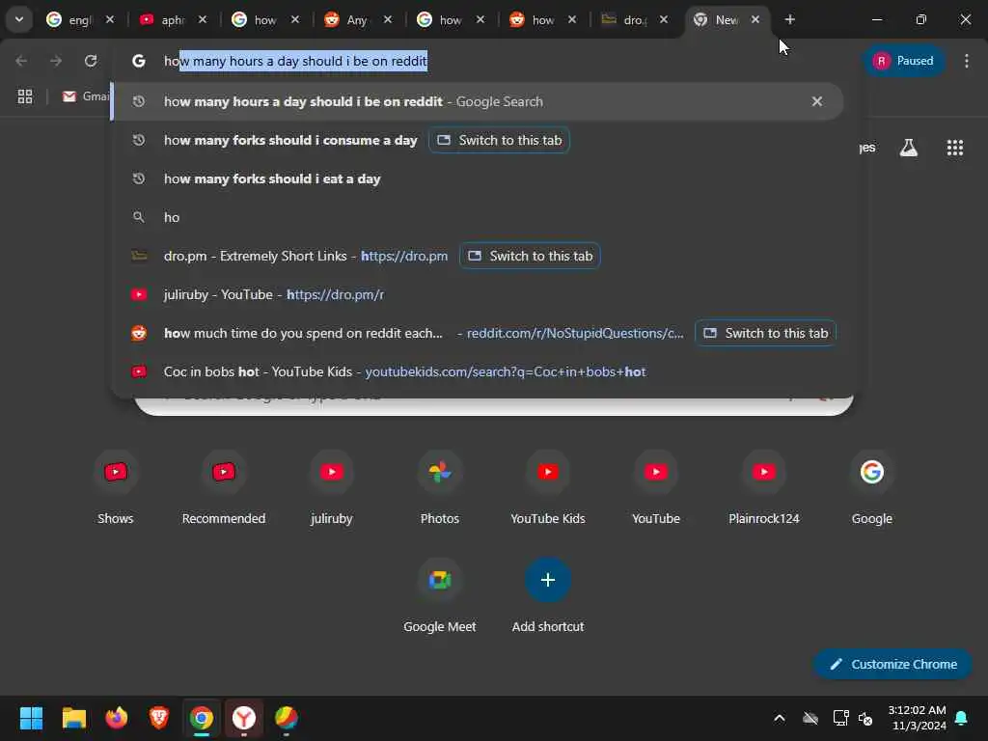Open the clock showing 3:12:02 AM
988x741 pixels.
(x=917, y=718)
